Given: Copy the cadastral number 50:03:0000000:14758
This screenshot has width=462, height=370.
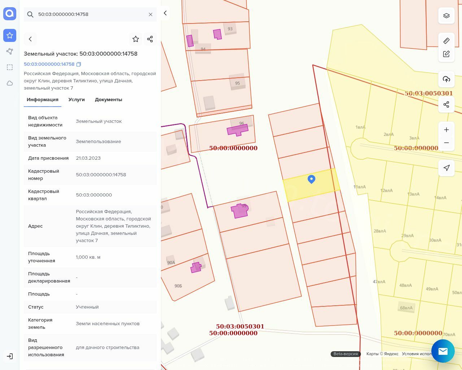Looking at the screenshot, I should click(79, 64).
